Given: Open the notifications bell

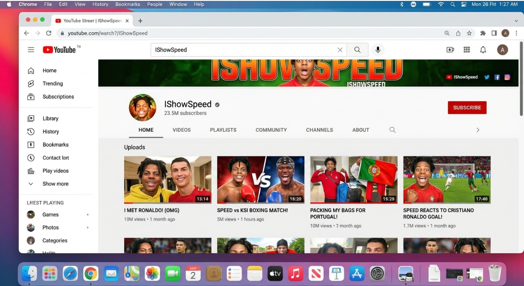Looking at the screenshot, I should [x=483, y=50].
